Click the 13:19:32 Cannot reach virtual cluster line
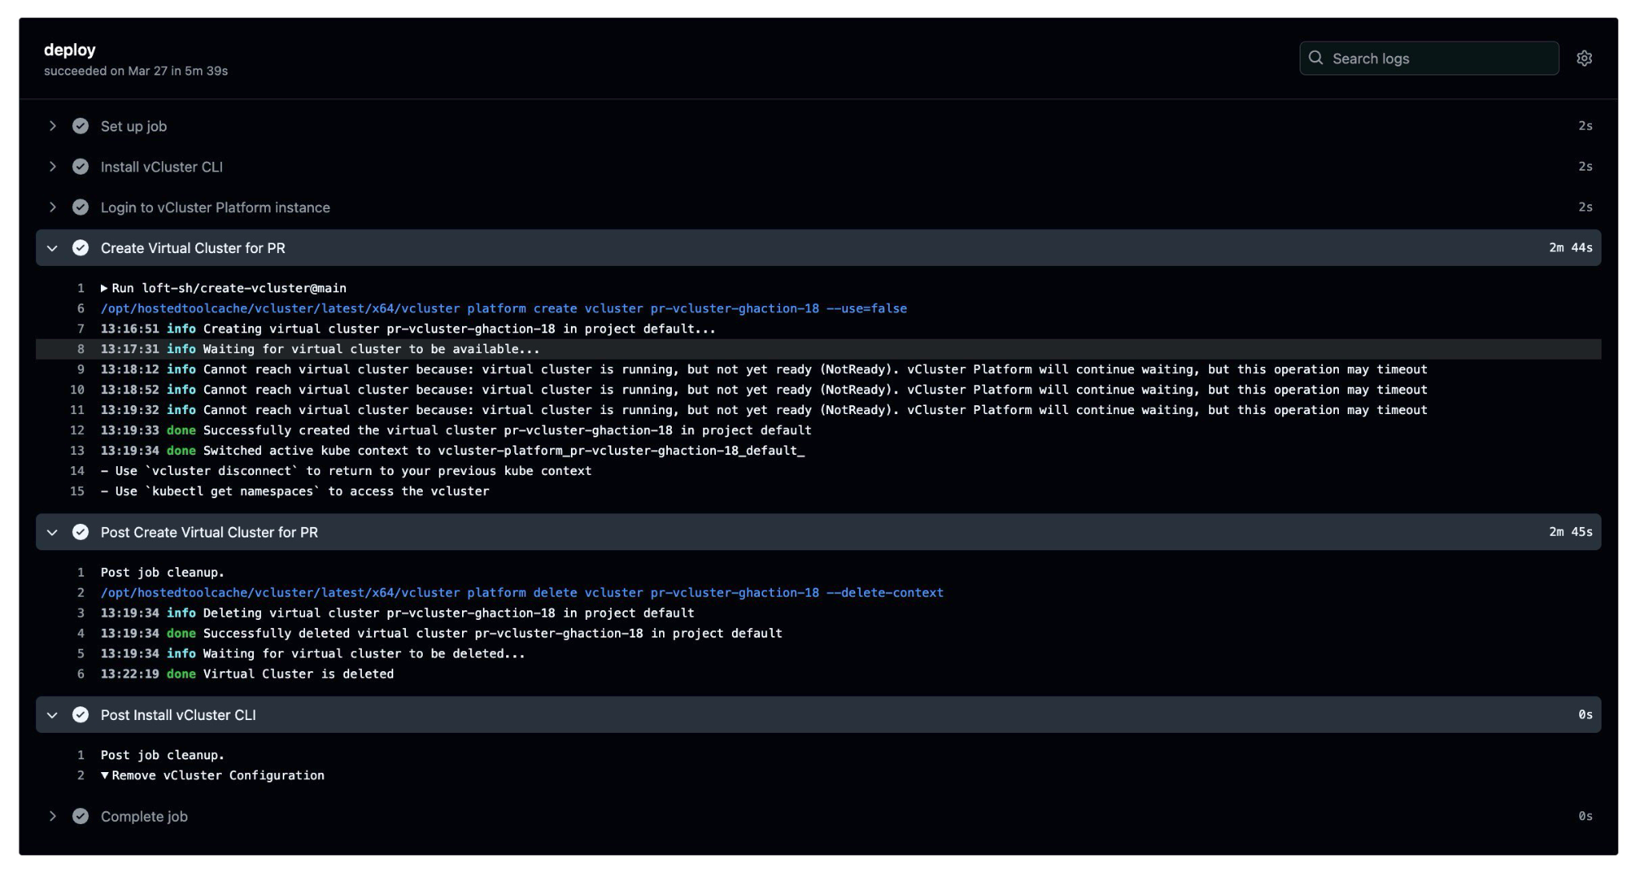 (764, 410)
